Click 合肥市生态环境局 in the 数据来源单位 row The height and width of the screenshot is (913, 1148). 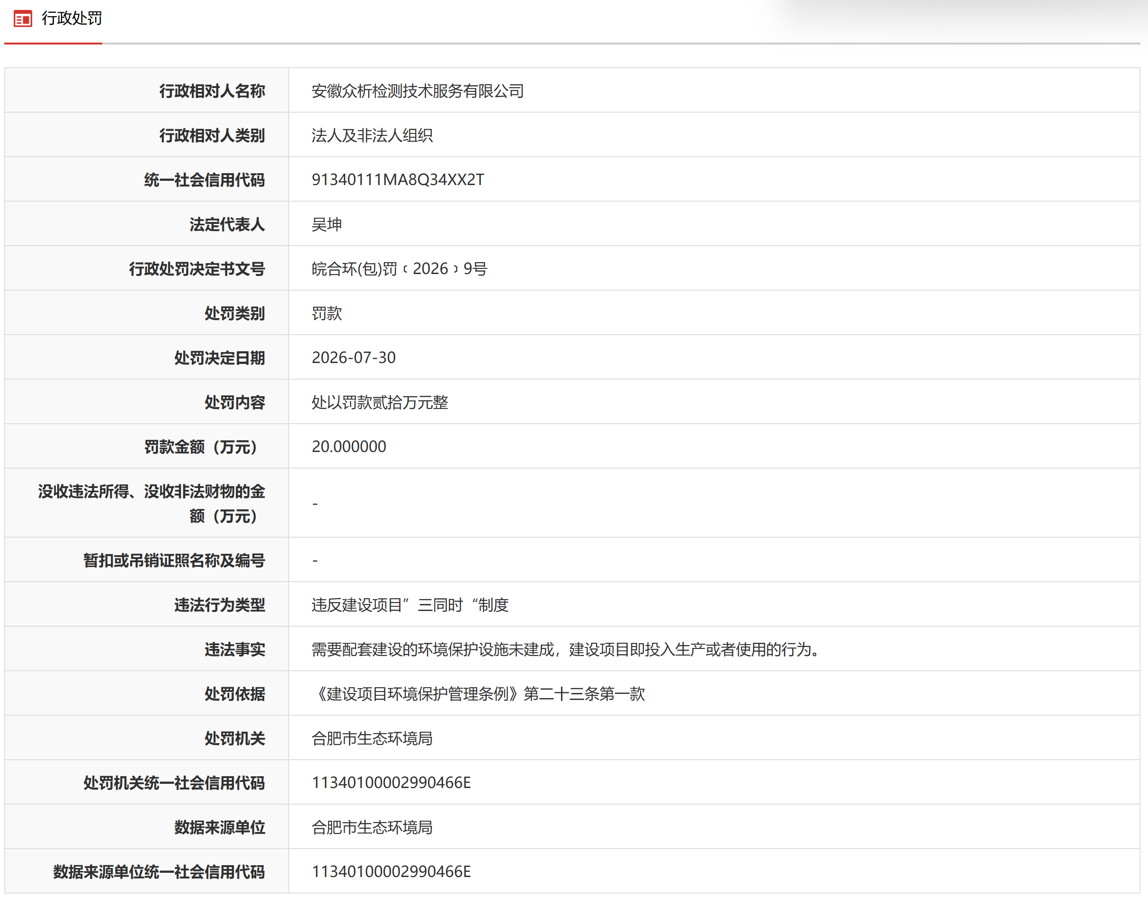[x=372, y=827]
